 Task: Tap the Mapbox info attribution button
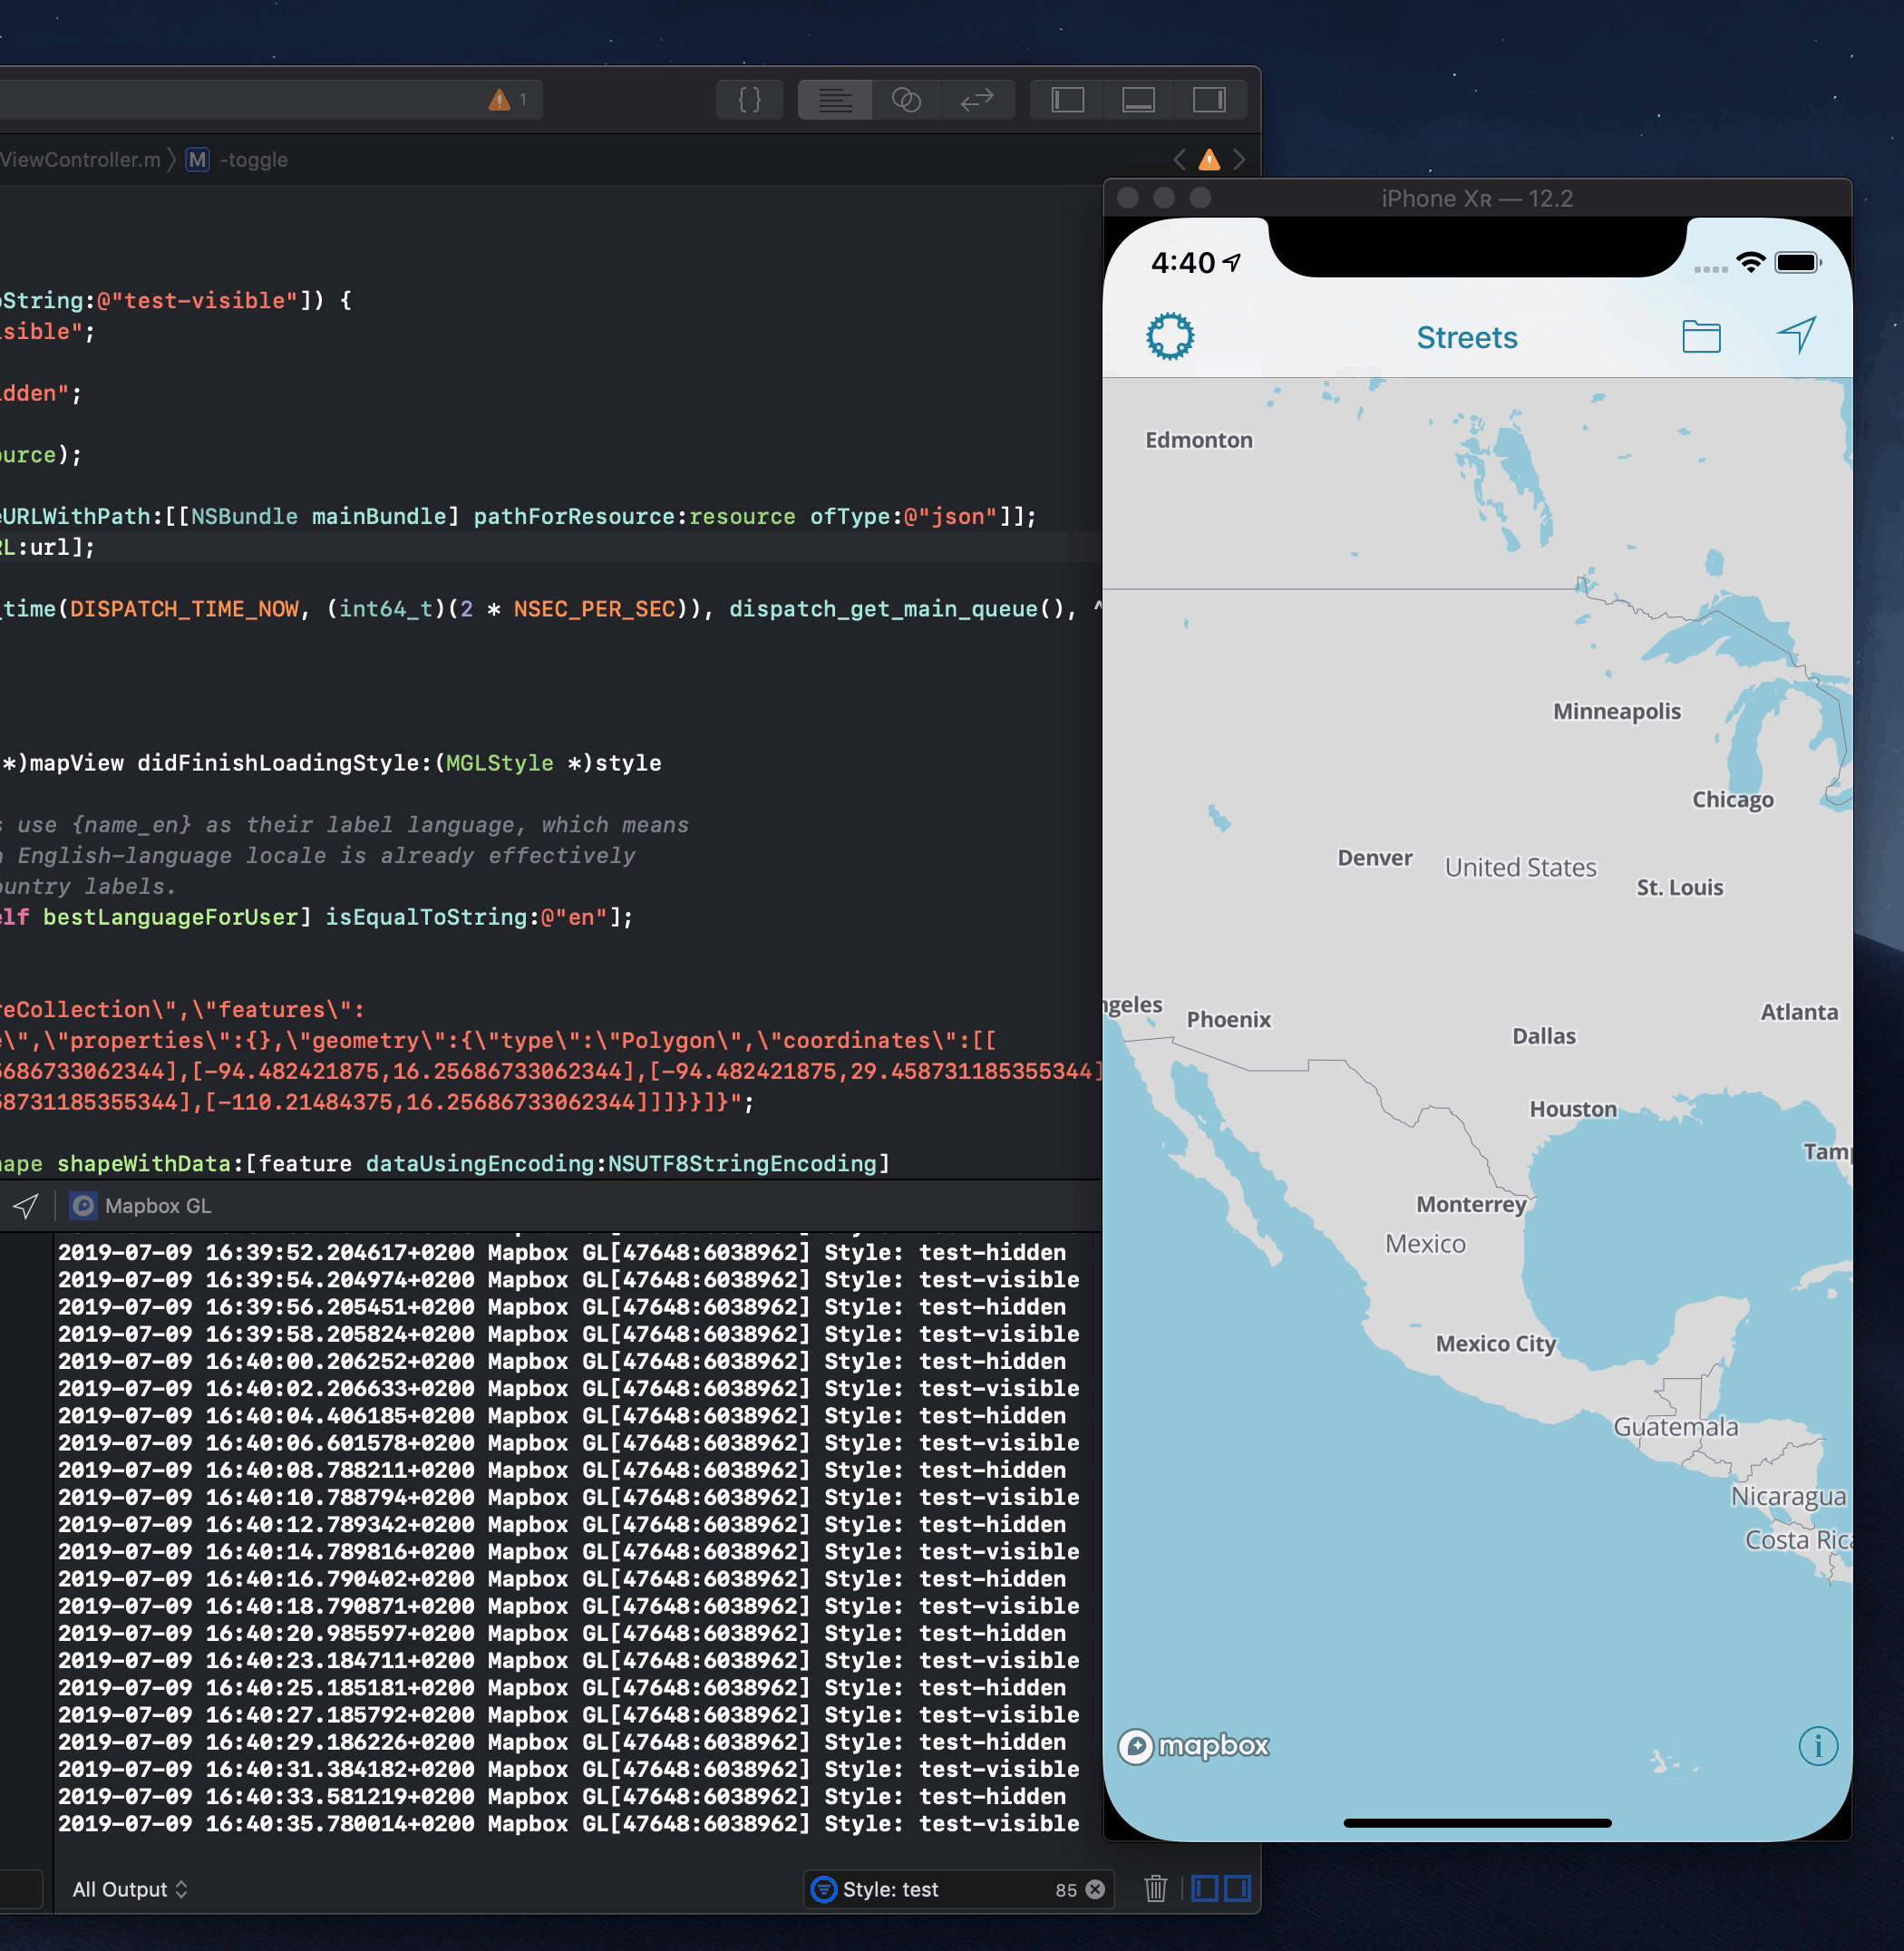point(1817,1747)
